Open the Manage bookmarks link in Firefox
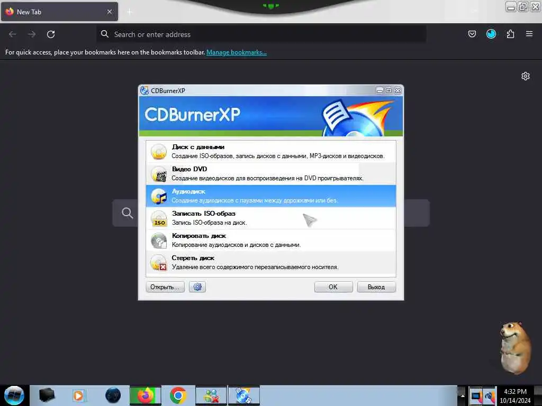 pyautogui.click(x=237, y=52)
